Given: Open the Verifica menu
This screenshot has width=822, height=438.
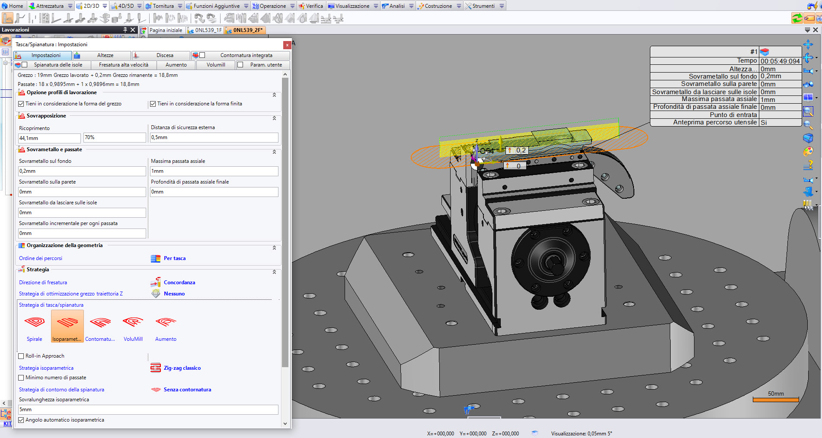Looking at the screenshot, I should (311, 6).
